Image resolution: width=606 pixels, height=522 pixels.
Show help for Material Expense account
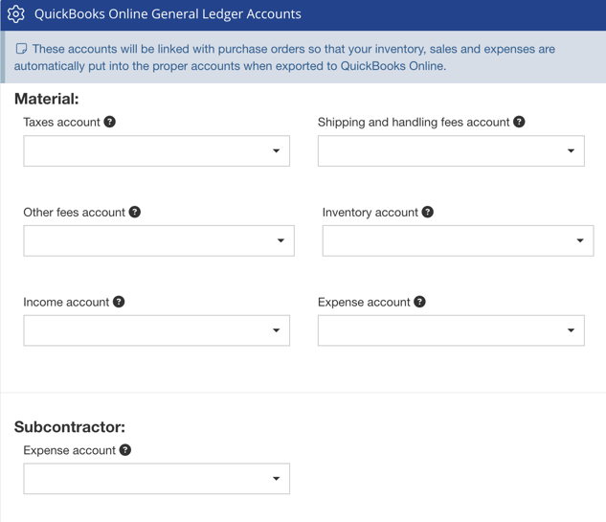[x=419, y=302]
